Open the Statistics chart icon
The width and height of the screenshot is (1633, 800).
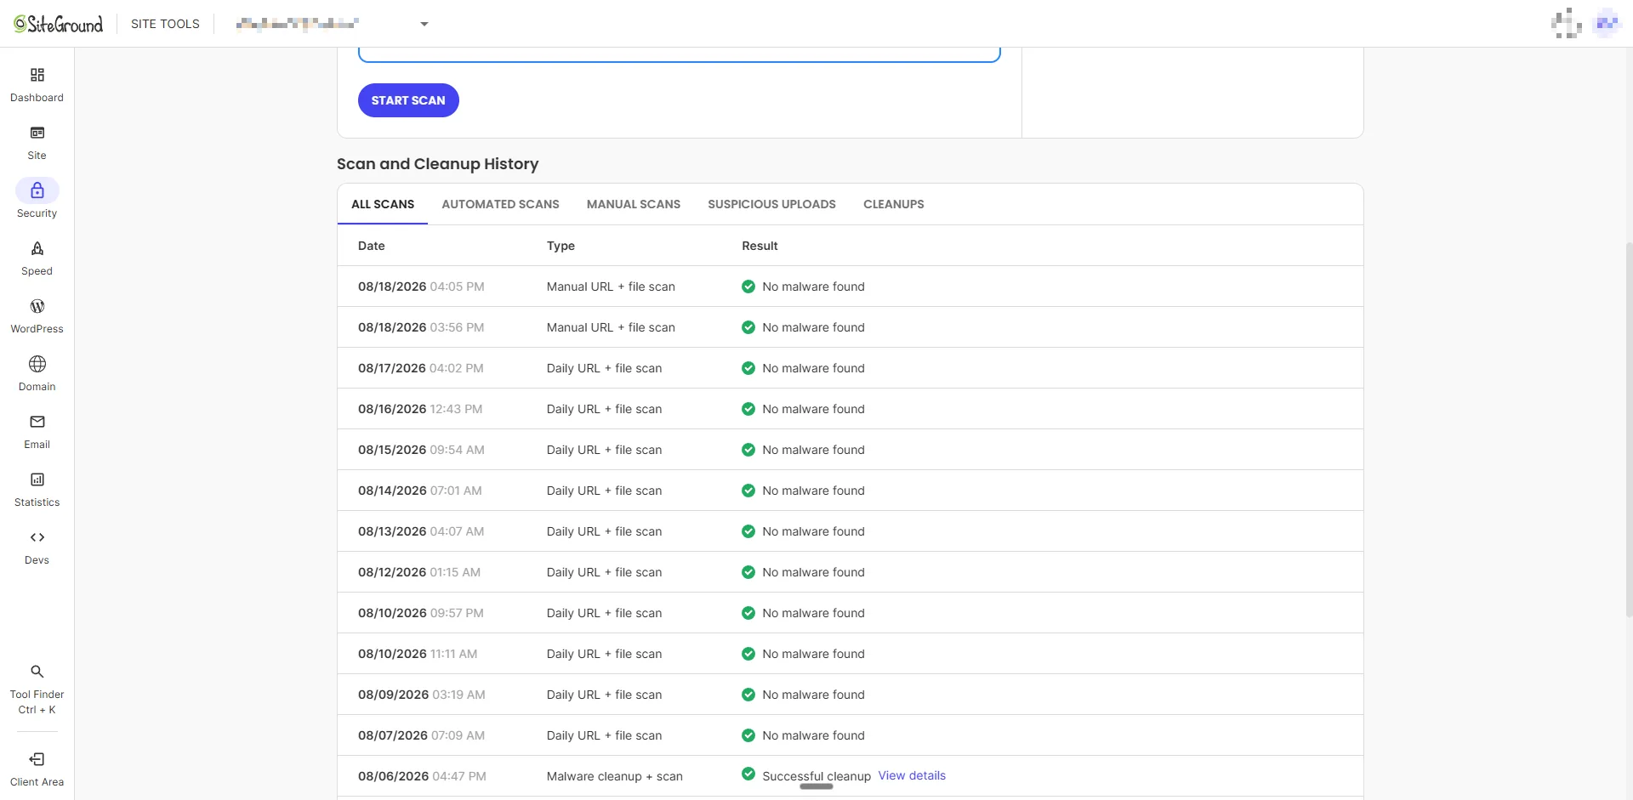37,479
